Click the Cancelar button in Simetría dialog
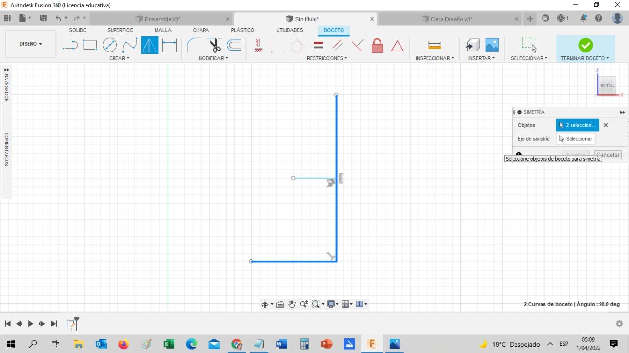Viewport: 629px width, 353px height. (x=608, y=155)
